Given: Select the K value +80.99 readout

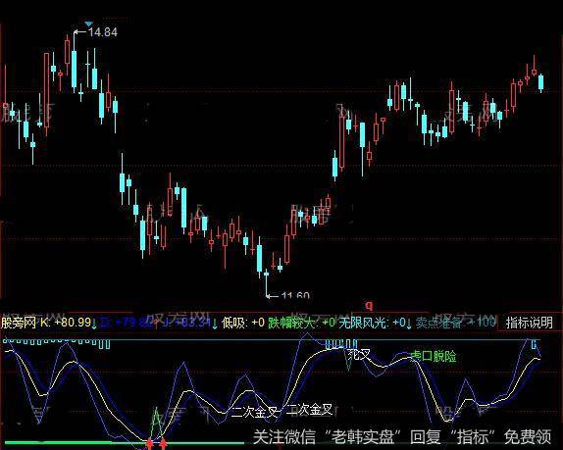Looking at the screenshot, I should [x=66, y=323].
